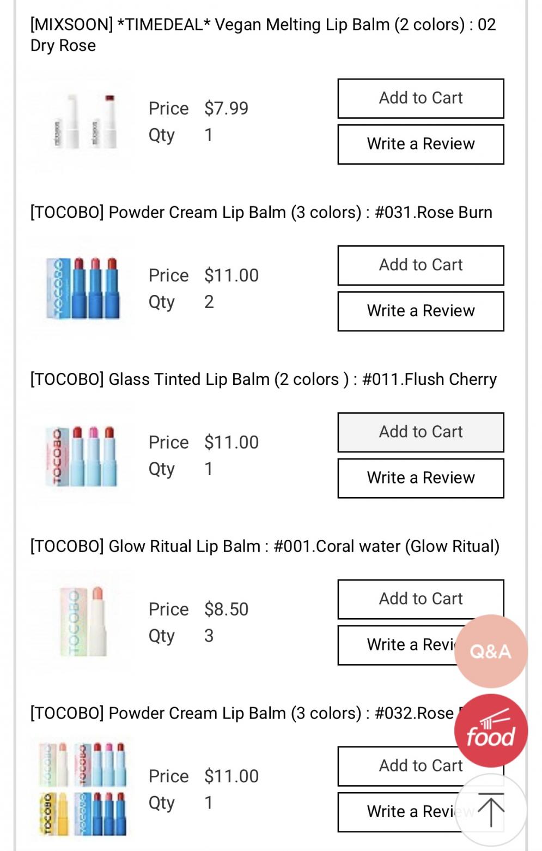Write a review for Rose Burn balm
Viewport: 542px width, 851px height.
(x=421, y=311)
